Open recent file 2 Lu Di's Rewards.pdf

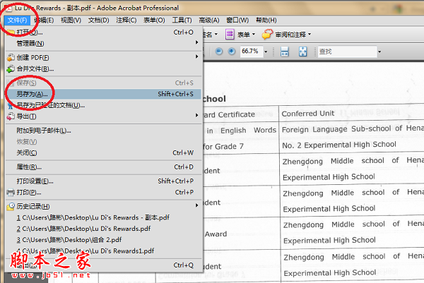click(103, 229)
